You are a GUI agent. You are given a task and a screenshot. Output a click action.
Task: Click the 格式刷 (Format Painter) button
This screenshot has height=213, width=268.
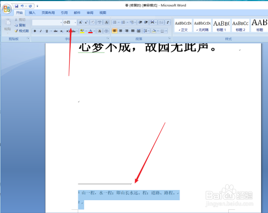click(21, 31)
